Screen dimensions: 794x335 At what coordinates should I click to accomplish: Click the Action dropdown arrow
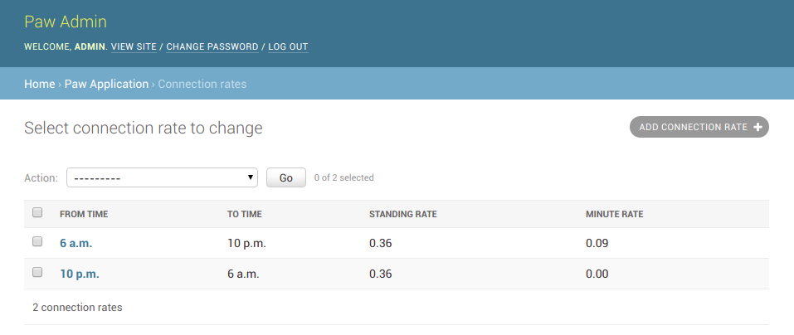[251, 177]
